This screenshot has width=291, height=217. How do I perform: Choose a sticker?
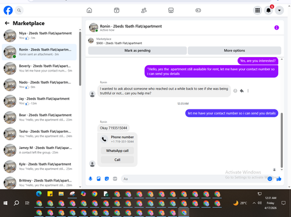pyautogui.click(x=107, y=179)
